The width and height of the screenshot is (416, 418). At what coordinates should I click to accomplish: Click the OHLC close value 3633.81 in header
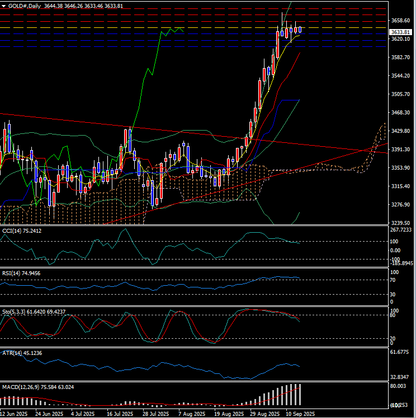coord(114,6)
